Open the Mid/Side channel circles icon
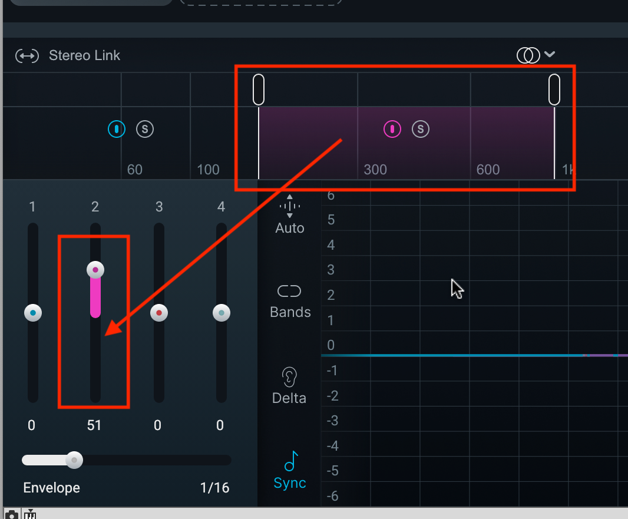This screenshot has width=628, height=519. click(x=528, y=54)
